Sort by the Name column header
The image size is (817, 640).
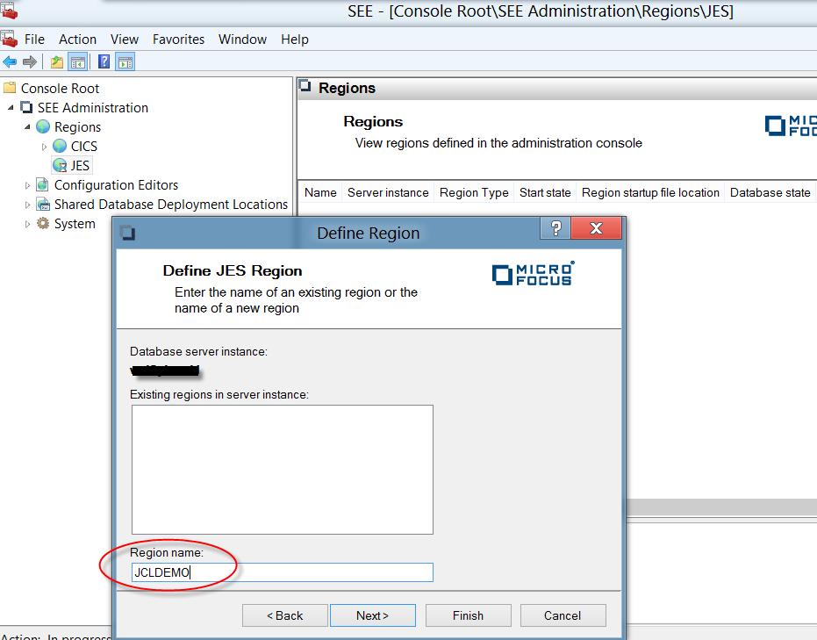(x=320, y=192)
